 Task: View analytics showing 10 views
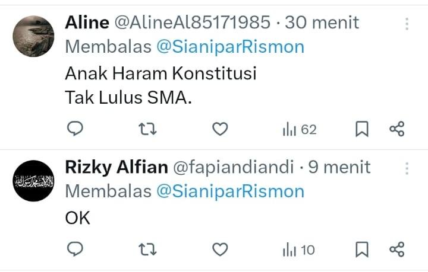click(299, 249)
